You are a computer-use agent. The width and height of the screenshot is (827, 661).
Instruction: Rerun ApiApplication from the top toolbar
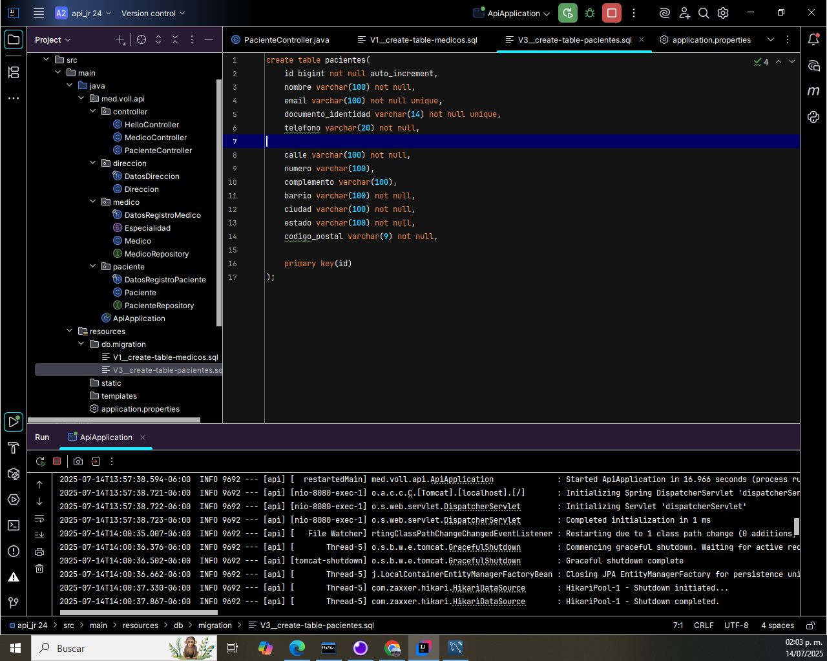pos(568,13)
